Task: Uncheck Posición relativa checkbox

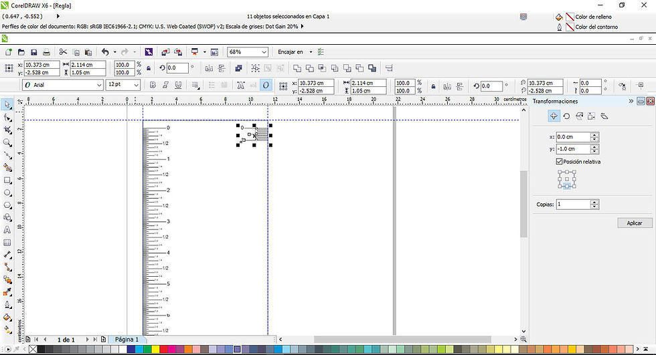Action: click(x=559, y=161)
